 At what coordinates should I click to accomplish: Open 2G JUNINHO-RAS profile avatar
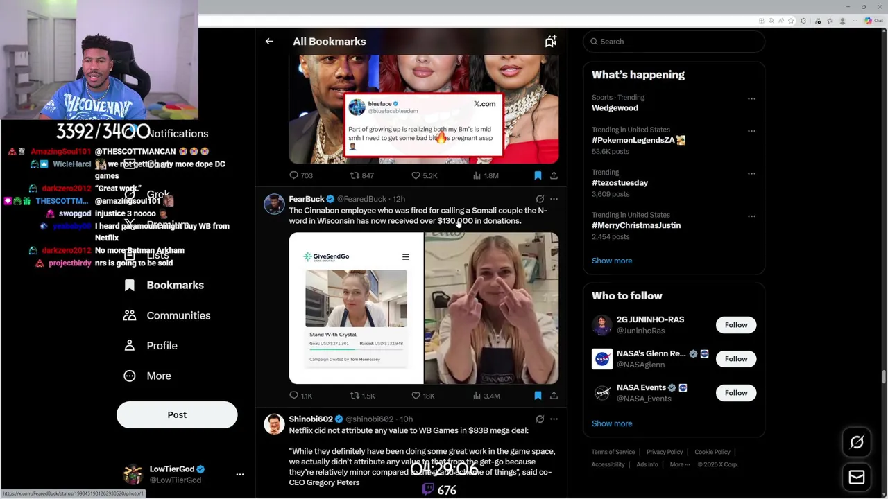602,325
